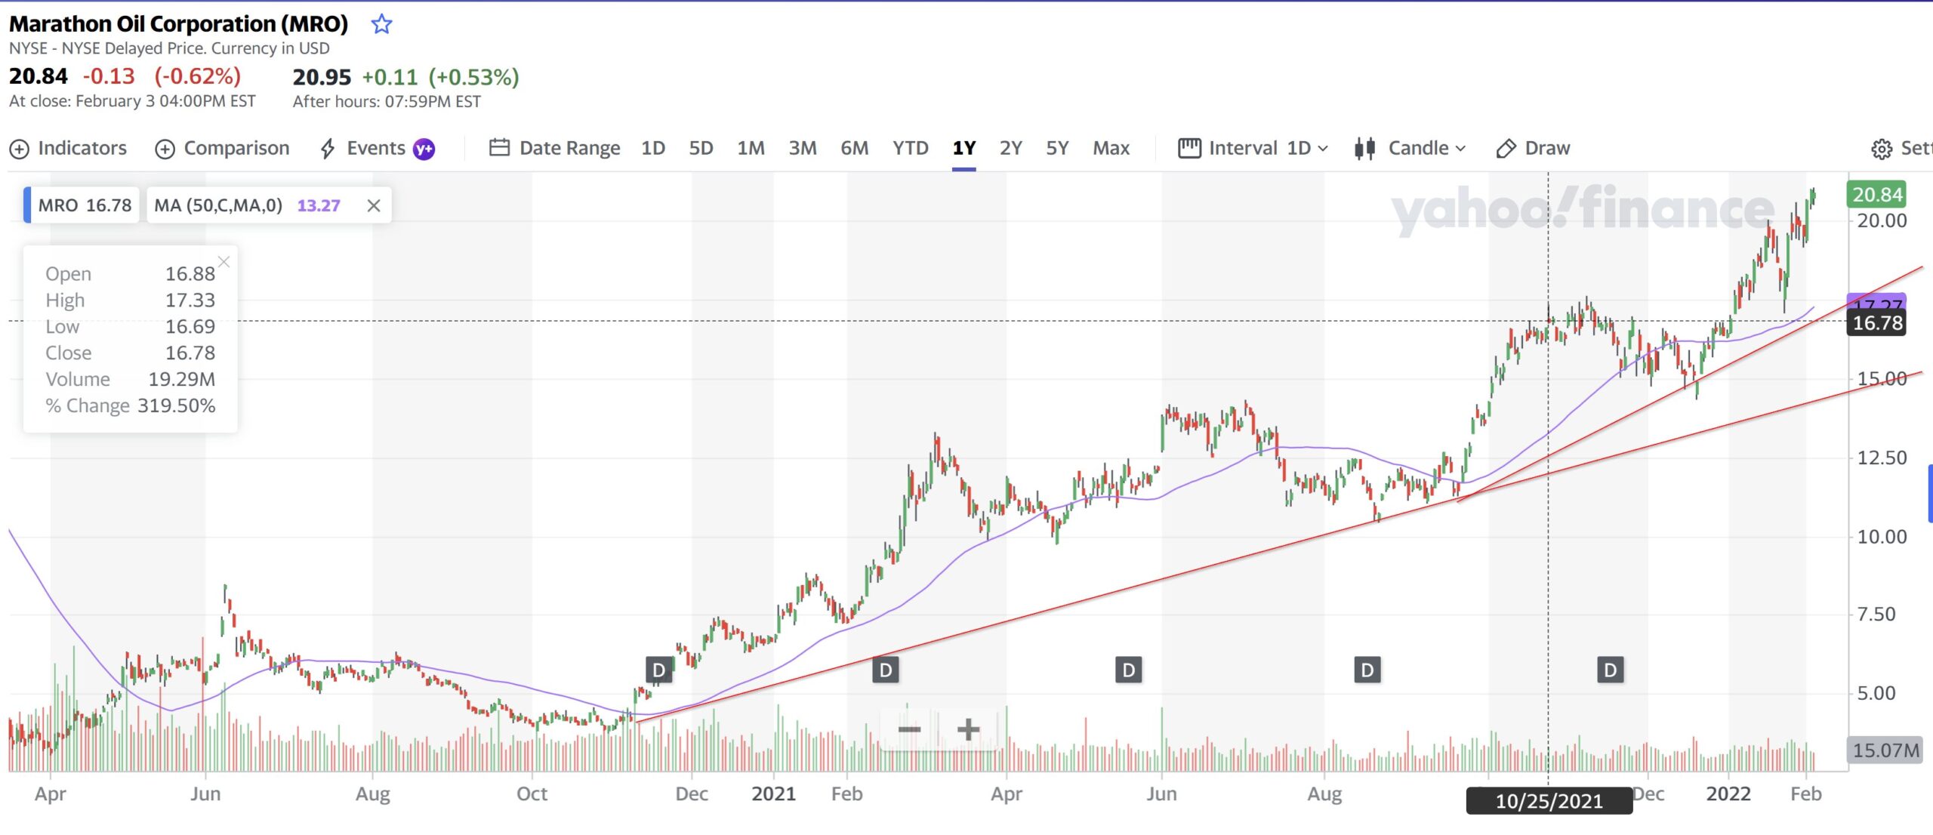
Task: Close the OHLC data tooltip panel
Action: [224, 262]
